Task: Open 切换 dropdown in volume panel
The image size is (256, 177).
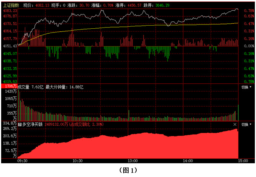Action: (x=246, y=87)
